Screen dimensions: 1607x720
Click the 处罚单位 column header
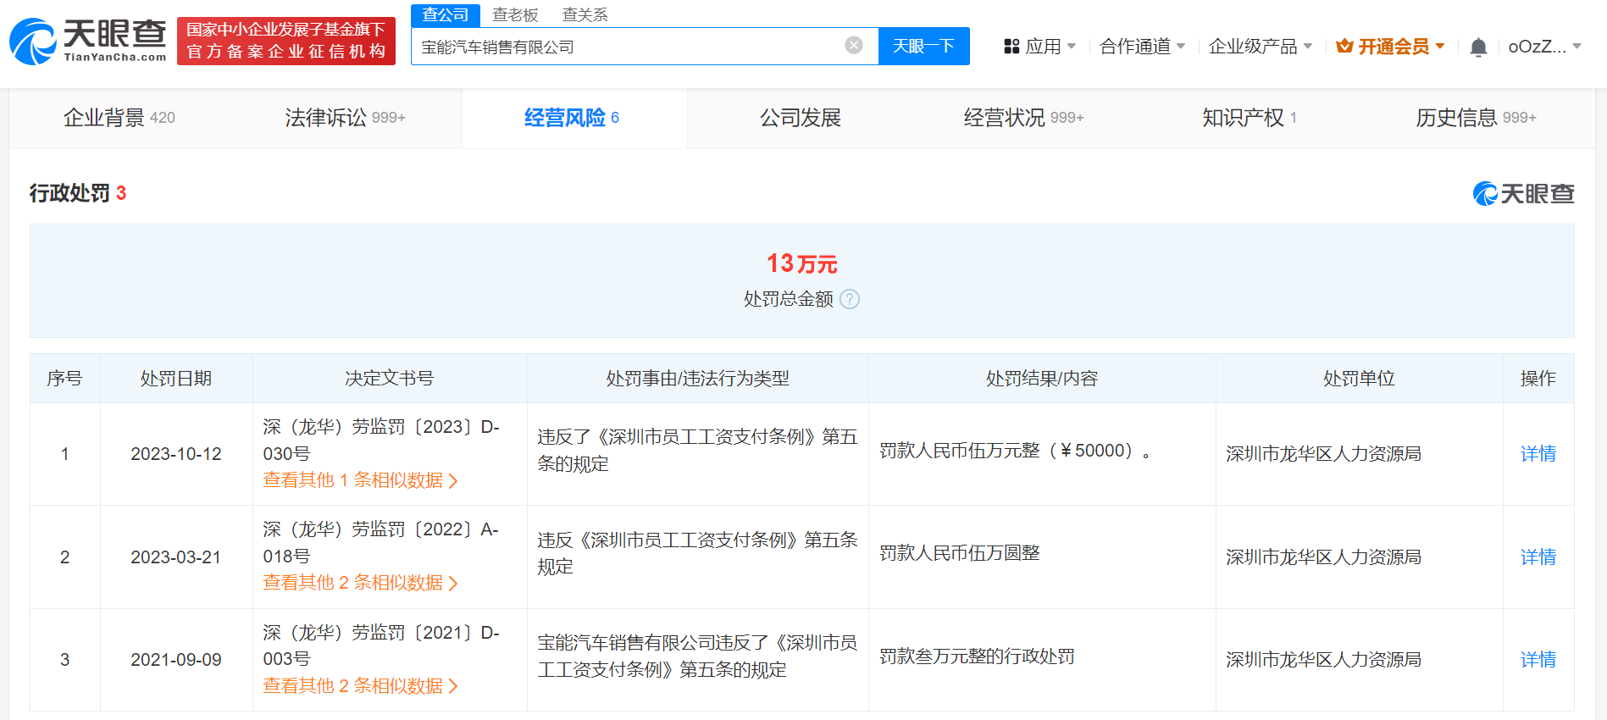pyautogui.click(x=1359, y=379)
